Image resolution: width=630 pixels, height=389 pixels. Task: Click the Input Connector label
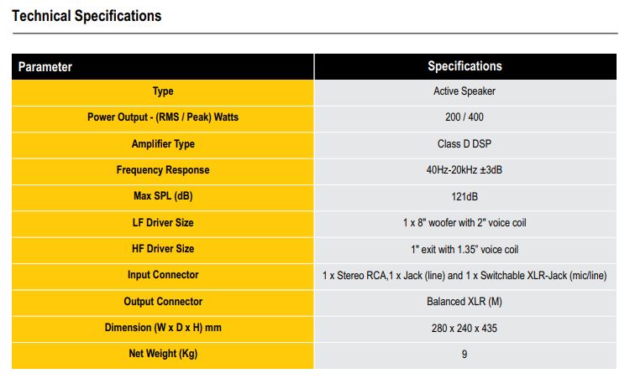coord(163,275)
